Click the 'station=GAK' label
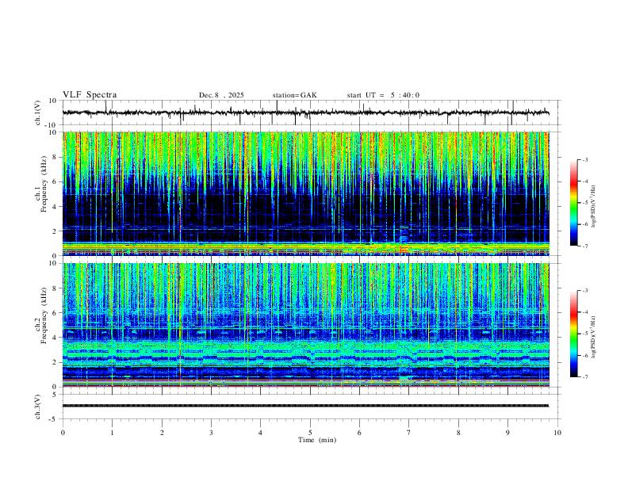The width and height of the screenshot is (628, 485). pyautogui.click(x=294, y=95)
